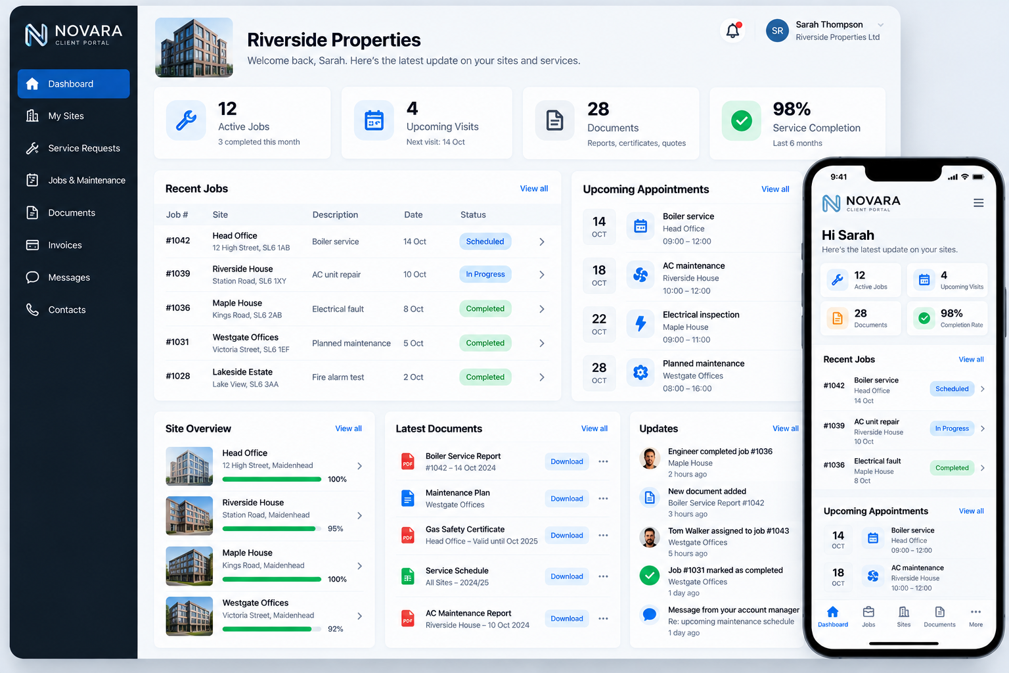
Task: Open job #1042 row chevron
Action: 542,242
